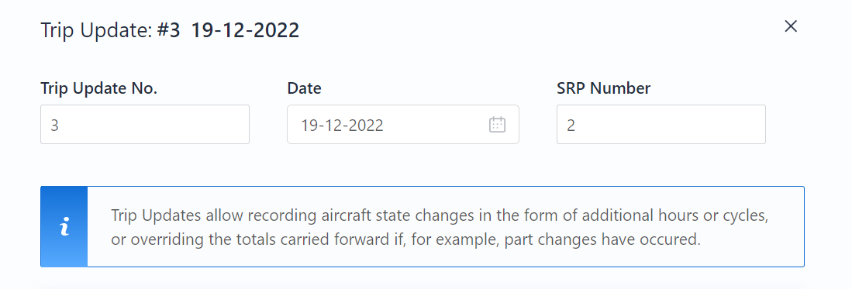852x289 pixels.
Task: Click the '#3' in the dialog title
Action: pyautogui.click(x=168, y=30)
